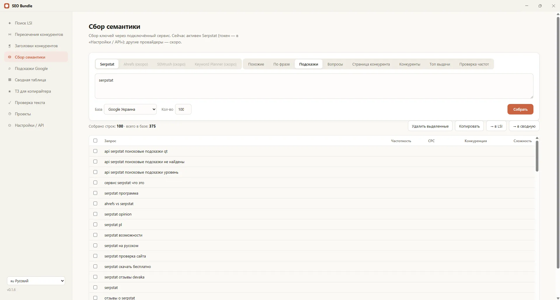Send results with the → в сводную button
560x300 pixels.
524,126
